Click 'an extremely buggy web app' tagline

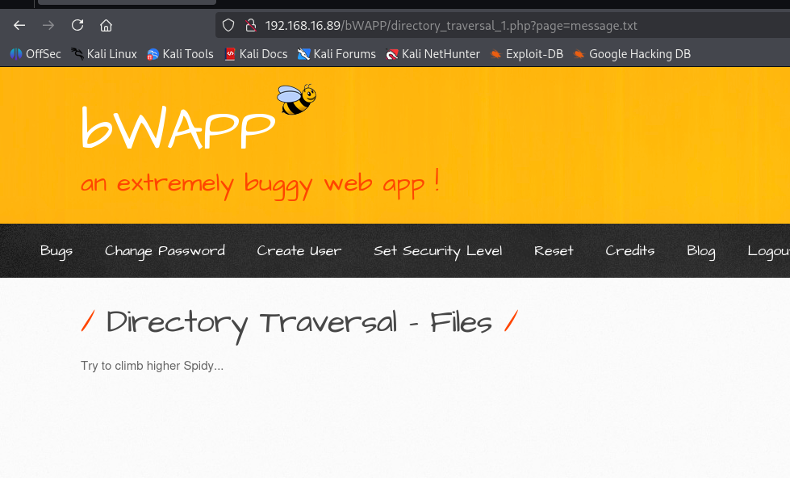coord(260,185)
